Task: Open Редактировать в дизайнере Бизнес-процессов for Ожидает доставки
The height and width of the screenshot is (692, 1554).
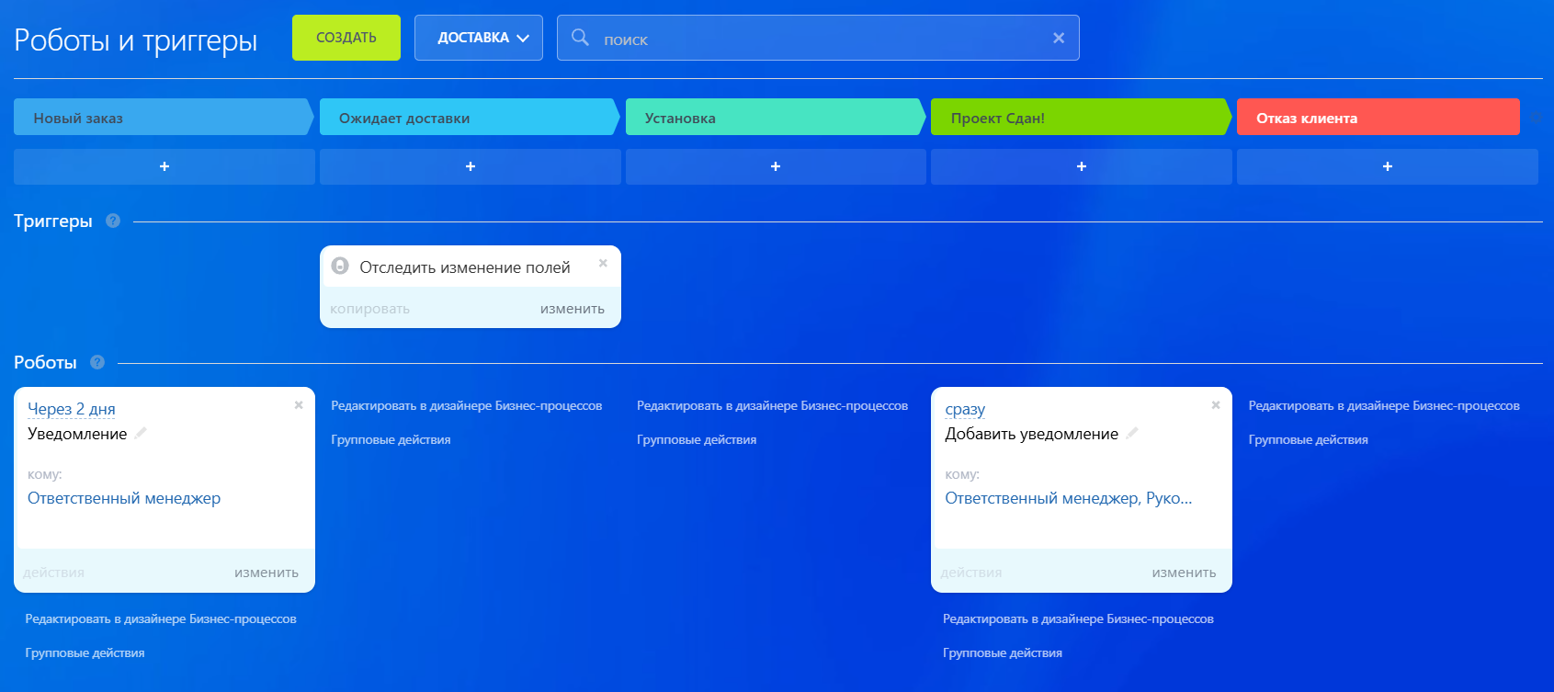Action: pyautogui.click(x=467, y=405)
